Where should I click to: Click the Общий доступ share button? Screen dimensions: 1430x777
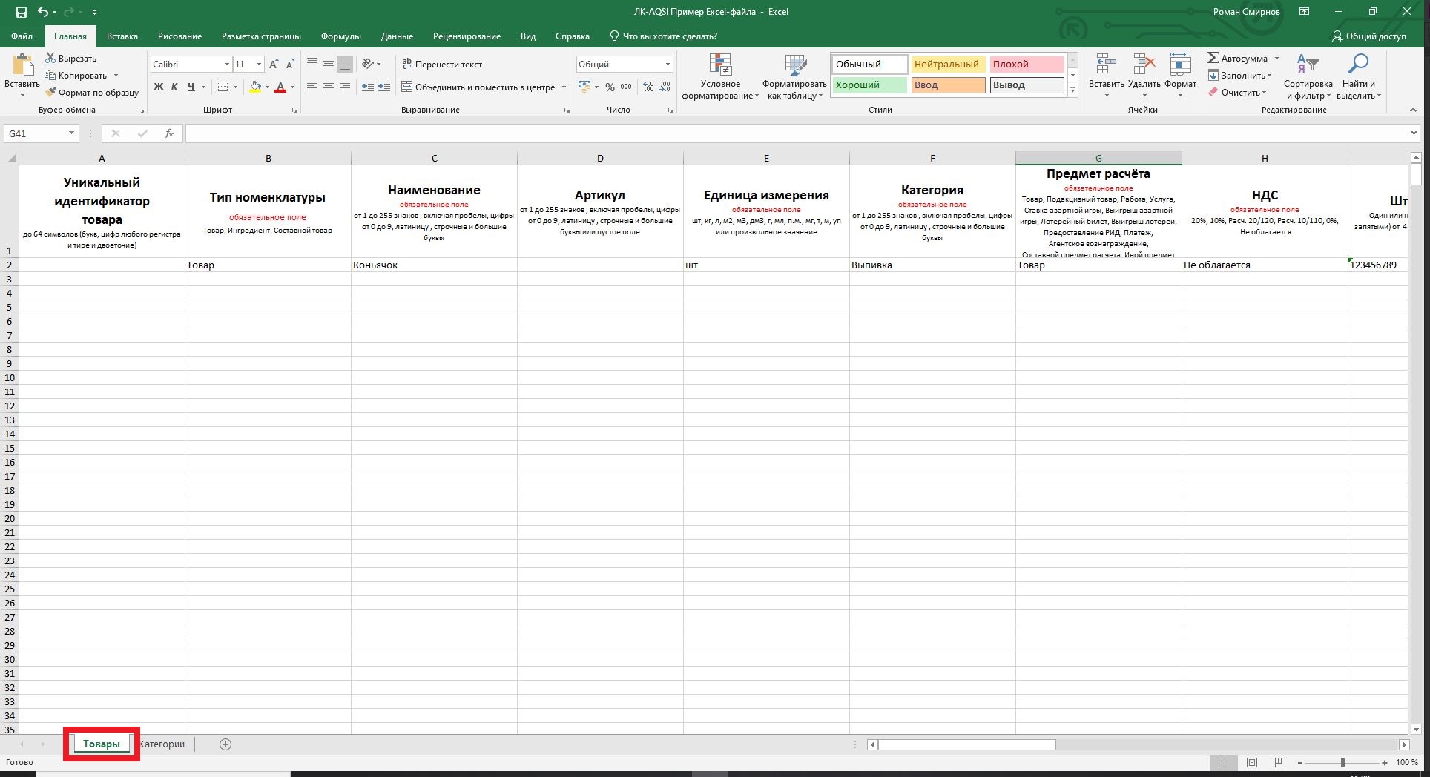1368,36
